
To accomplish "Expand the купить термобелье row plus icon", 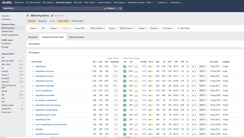I will pos(33,91).
